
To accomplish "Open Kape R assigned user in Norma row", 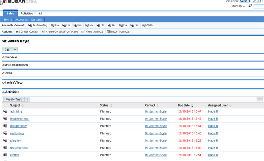I will pyautogui.click(x=213, y=155).
